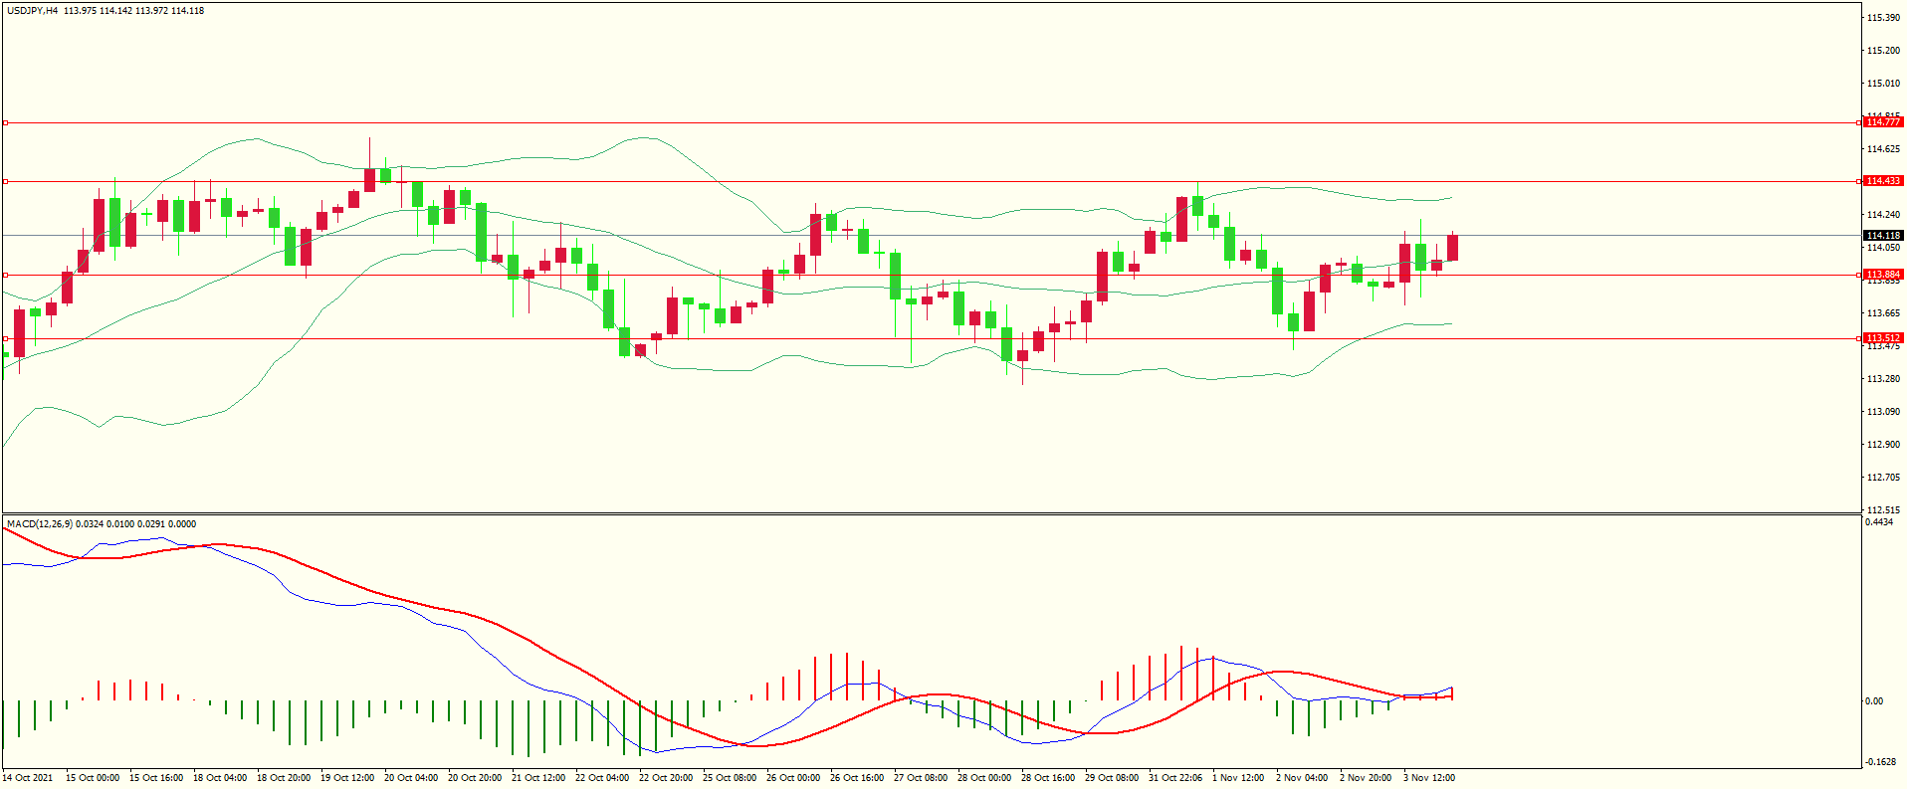Click the 21 Oct 12:00 time label
Viewport: 1907px width, 789px height.
tap(538, 778)
